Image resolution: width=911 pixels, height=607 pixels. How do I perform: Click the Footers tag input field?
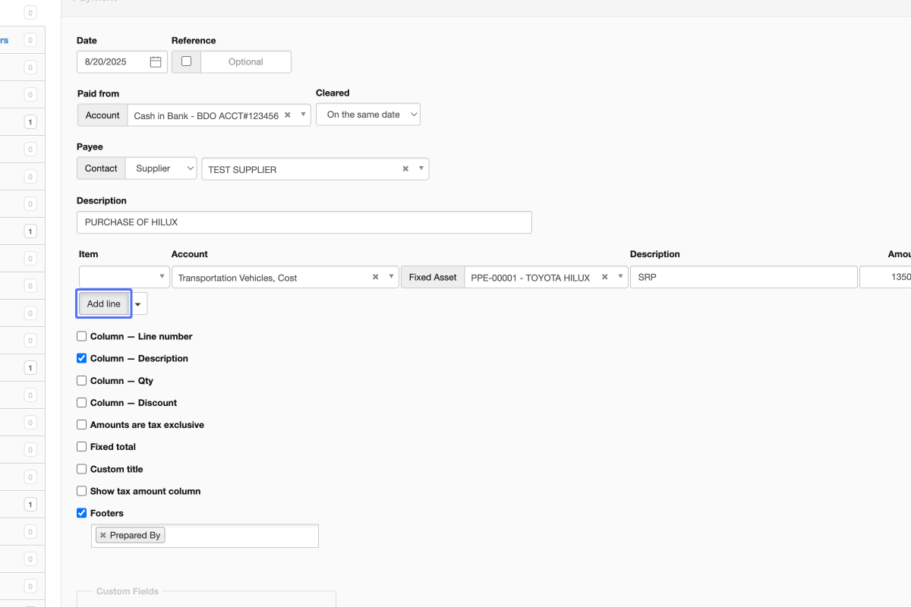(x=239, y=536)
